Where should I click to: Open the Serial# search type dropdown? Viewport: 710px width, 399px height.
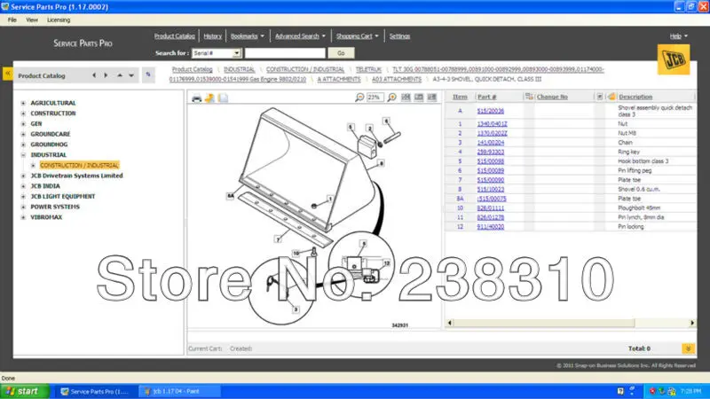pos(236,53)
